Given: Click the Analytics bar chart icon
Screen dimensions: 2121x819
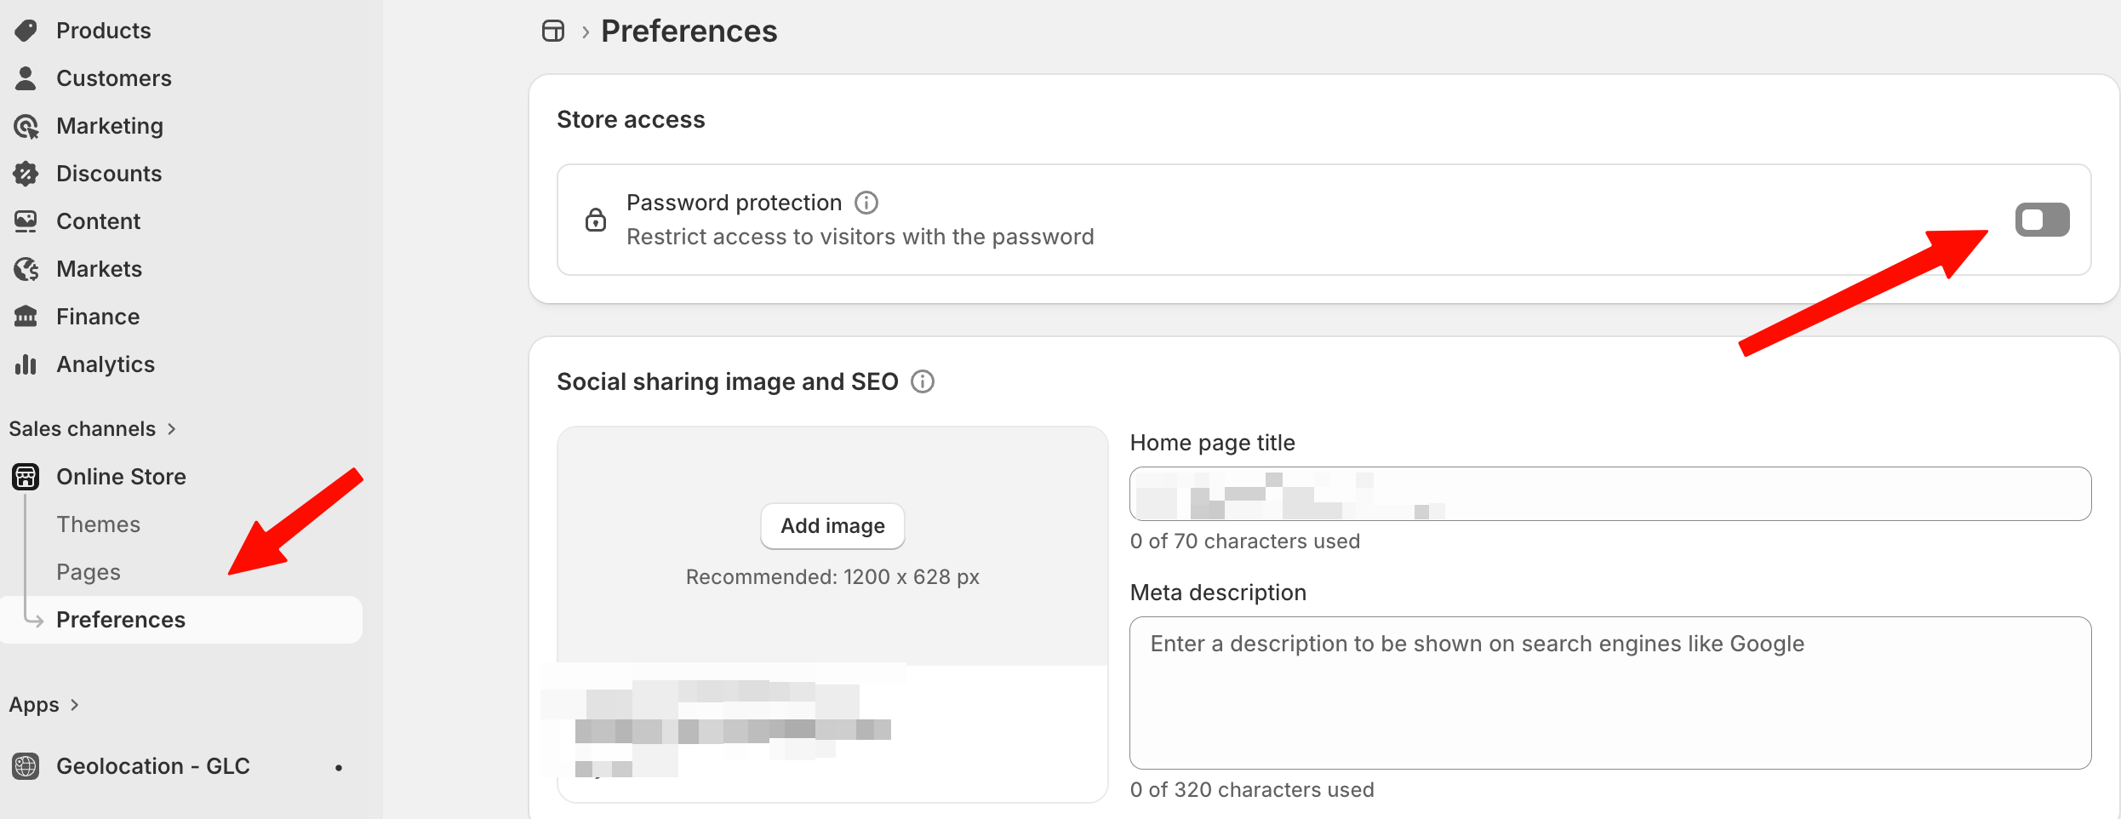Looking at the screenshot, I should (x=26, y=364).
